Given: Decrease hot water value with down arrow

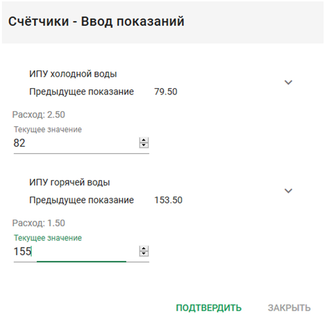Looking at the screenshot, I should [144, 254].
